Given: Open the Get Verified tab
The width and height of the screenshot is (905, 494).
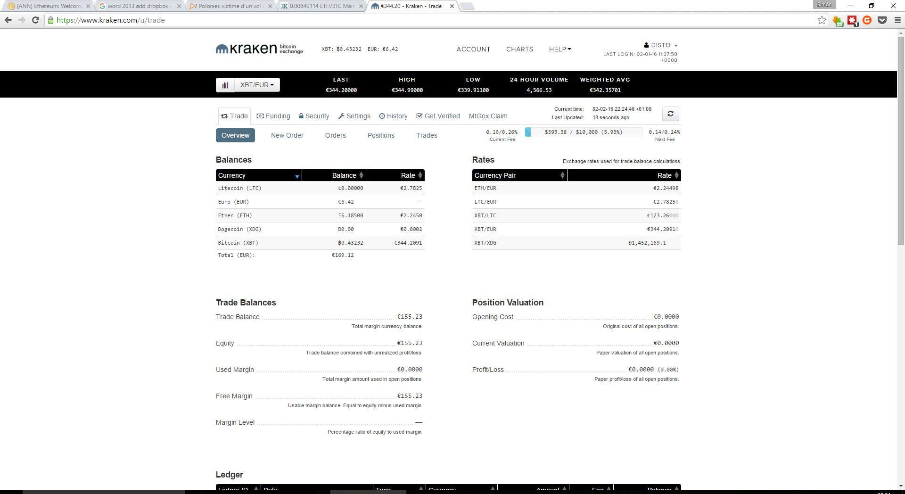Looking at the screenshot, I should coord(438,116).
